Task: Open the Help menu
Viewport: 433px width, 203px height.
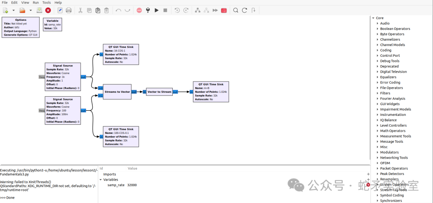Action: tap(58, 2)
